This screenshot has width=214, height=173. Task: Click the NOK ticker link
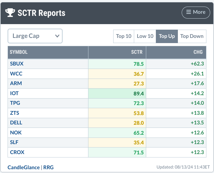(15, 133)
